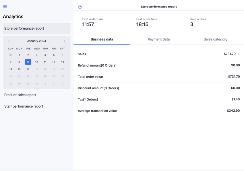244x171 pixels.
Task: Open Sales breakdown using the arrow next to $731.70
Action: [239, 54]
